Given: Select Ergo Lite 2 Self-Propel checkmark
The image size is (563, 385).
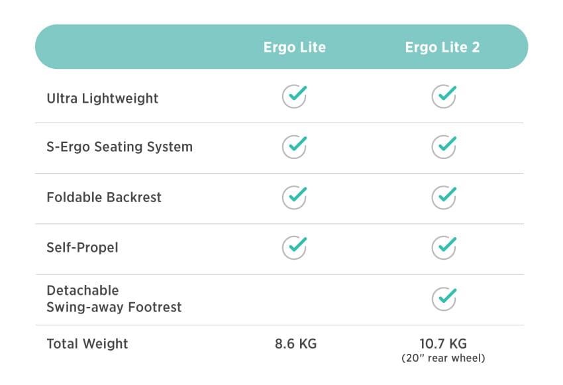Looking at the screenshot, I should pyautogui.click(x=444, y=247).
